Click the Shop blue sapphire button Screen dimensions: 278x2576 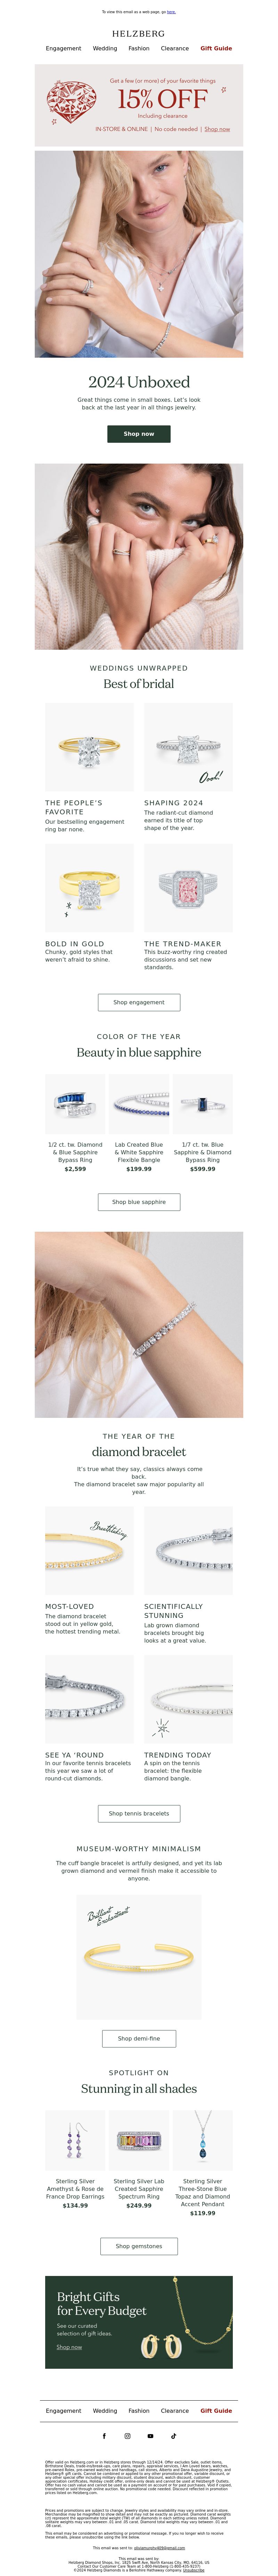click(x=139, y=1202)
